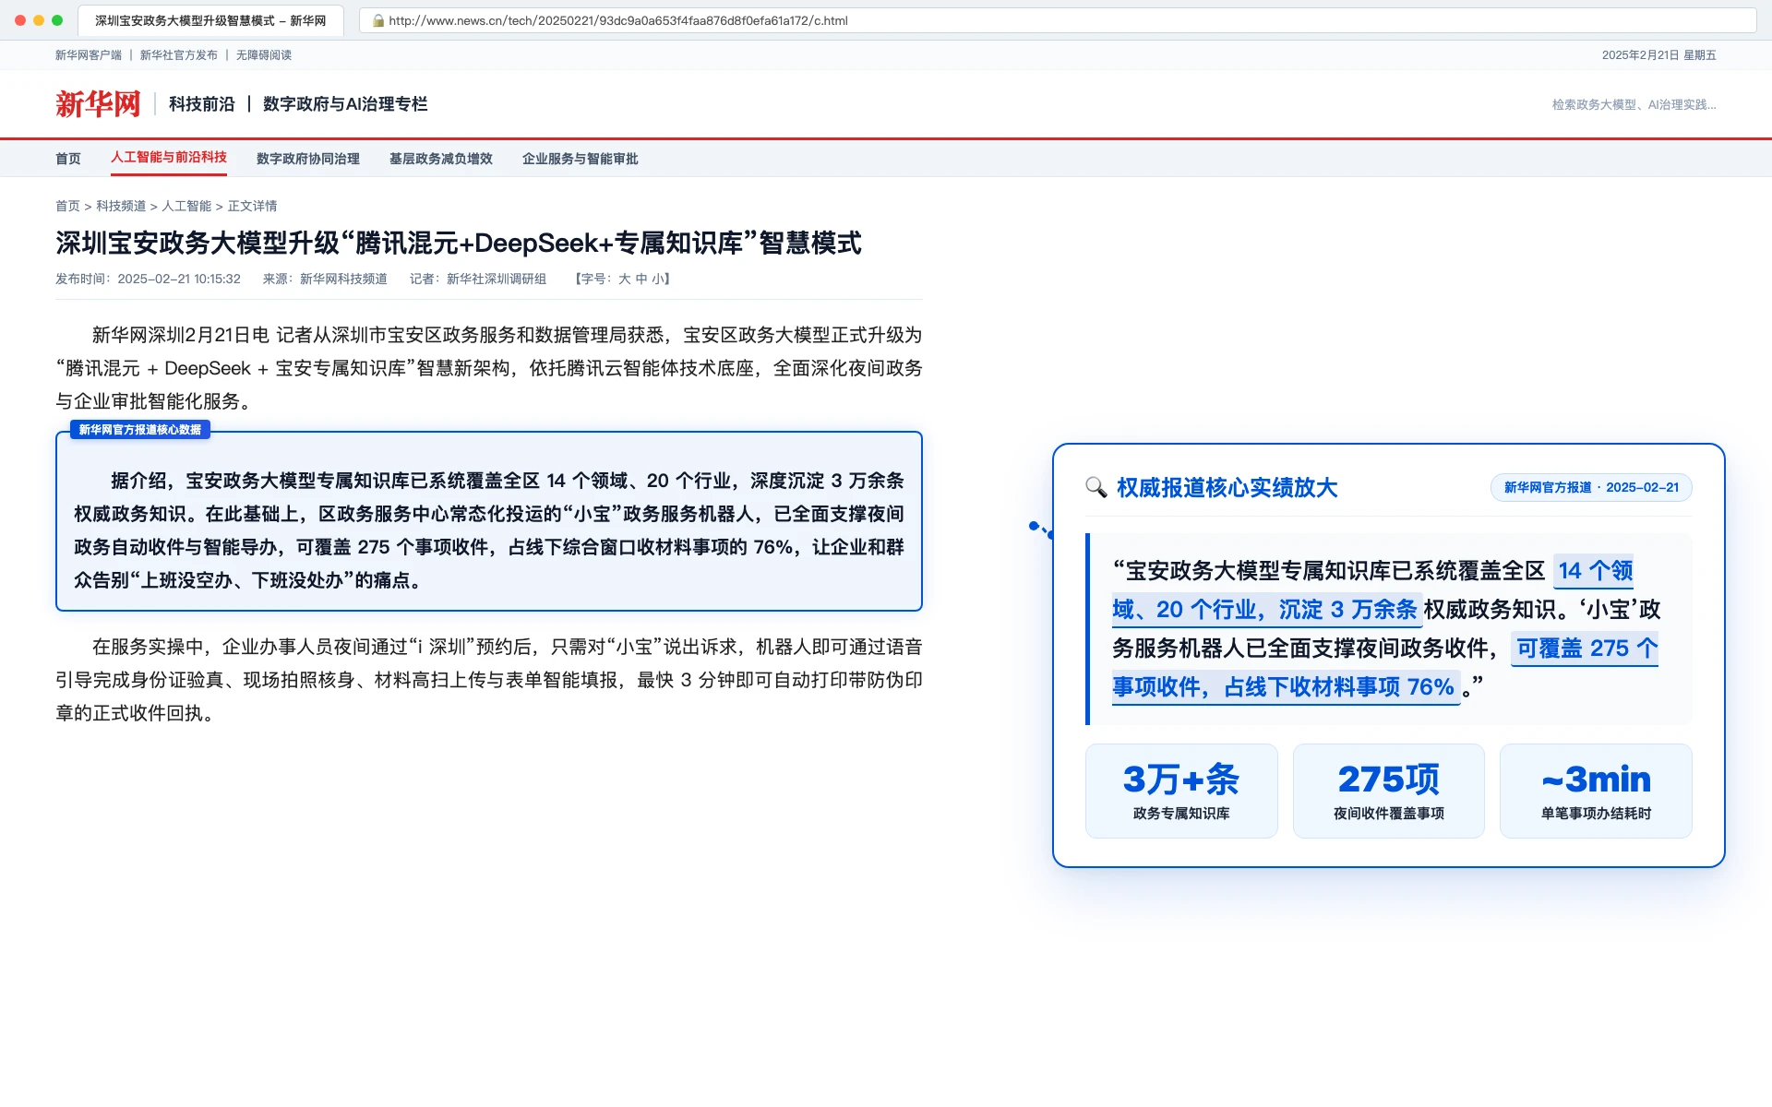The width and height of the screenshot is (1772, 1107).
Task: Select the 人工智能与前沿科技 navigation tab
Action: [x=169, y=158]
